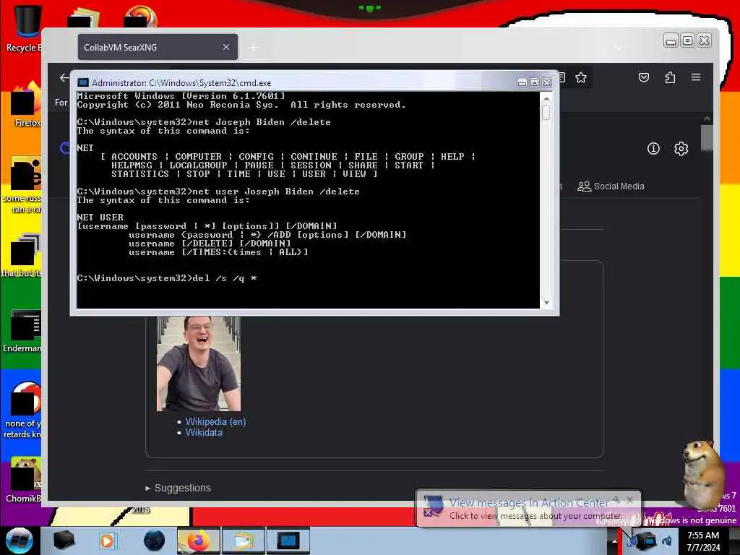Close the CollabVM SearXNG tab
The width and height of the screenshot is (740, 555).
pyautogui.click(x=226, y=47)
